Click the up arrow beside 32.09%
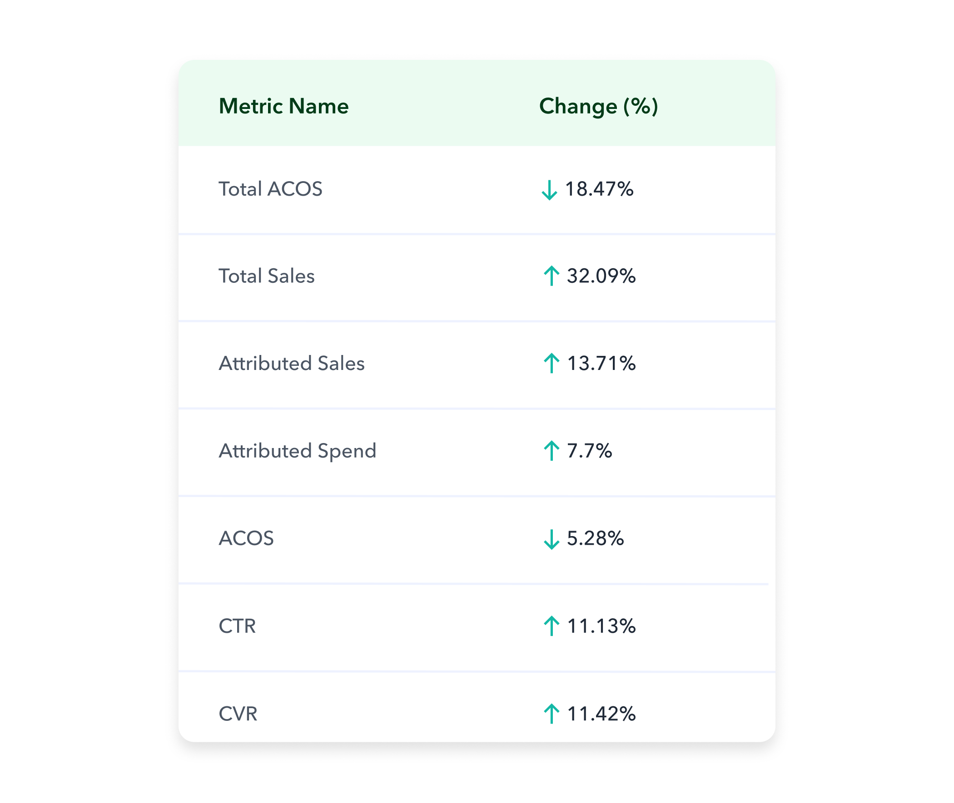The image size is (954, 803). pos(551,276)
